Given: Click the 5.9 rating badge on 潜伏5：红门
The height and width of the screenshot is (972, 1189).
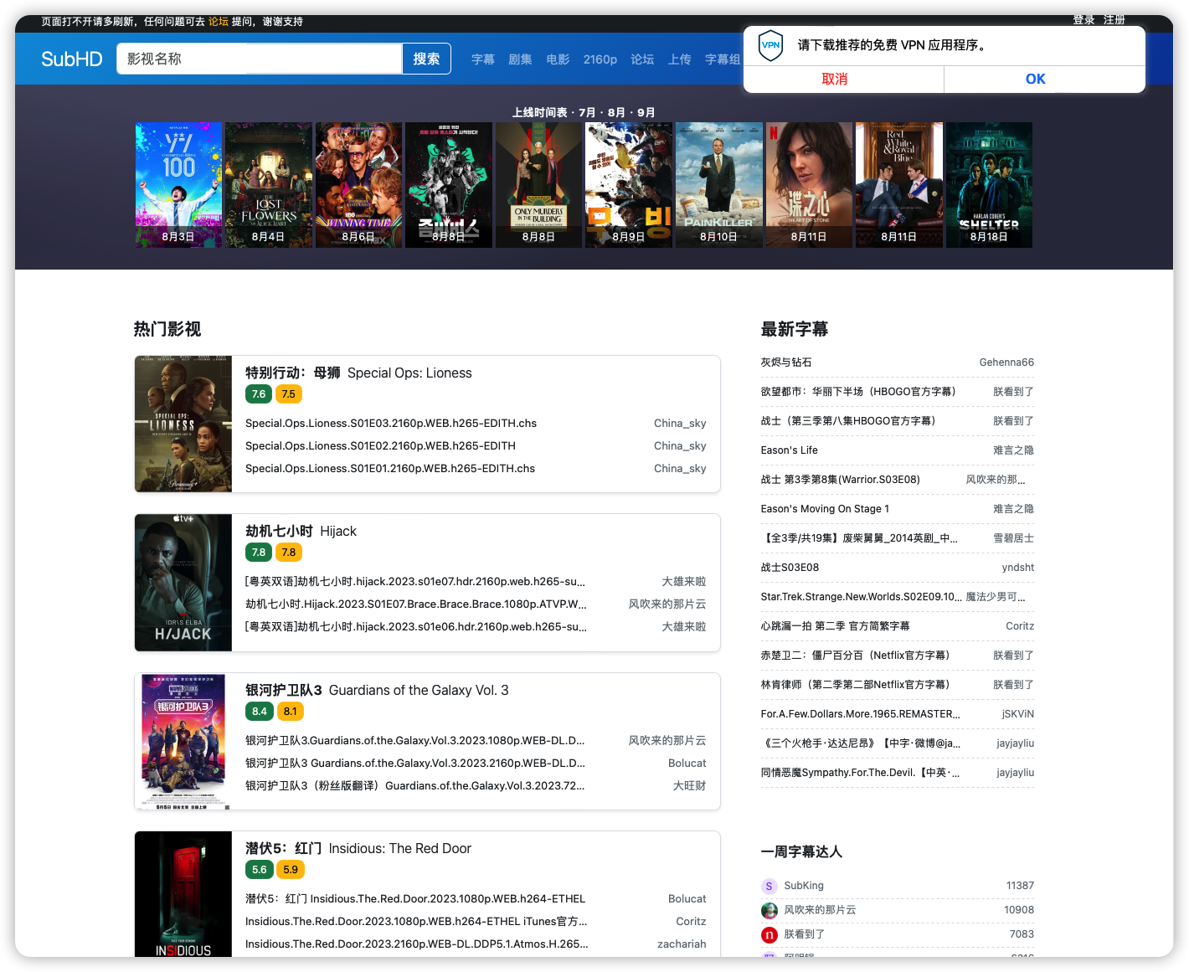Looking at the screenshot, I should click(x=290, y=869).
